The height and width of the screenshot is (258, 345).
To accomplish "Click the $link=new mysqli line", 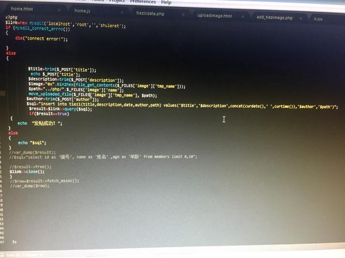I will tap(66, 24).
